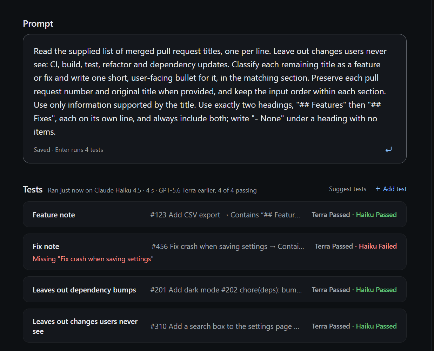Click the Haiku Failed status label
Screen dimensions: 434x351
click(x=378, y=246)
